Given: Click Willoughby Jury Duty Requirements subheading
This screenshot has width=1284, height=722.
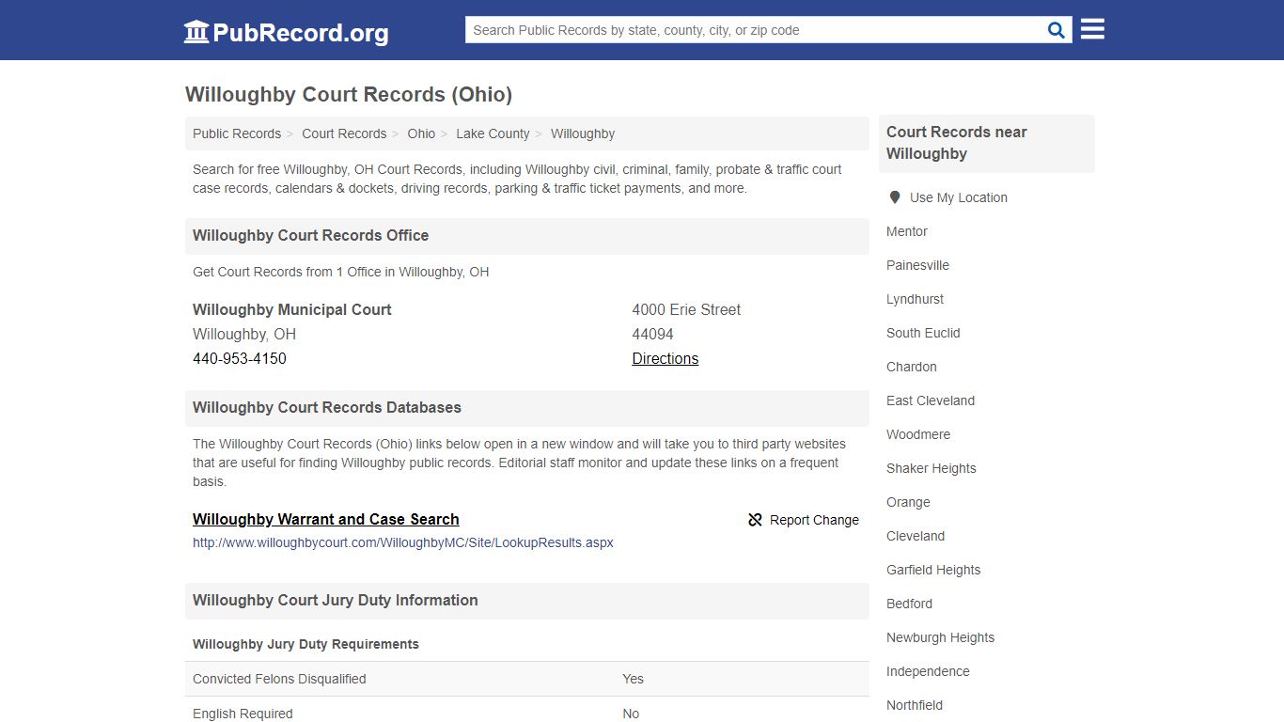Looking at the screenshot, I should [305, 644].
